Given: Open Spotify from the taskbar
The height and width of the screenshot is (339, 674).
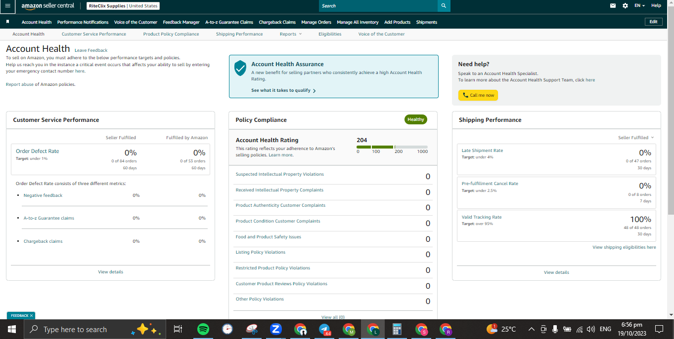Looking at the screenshot, I should pyautogui.click(x=203, y=329).
